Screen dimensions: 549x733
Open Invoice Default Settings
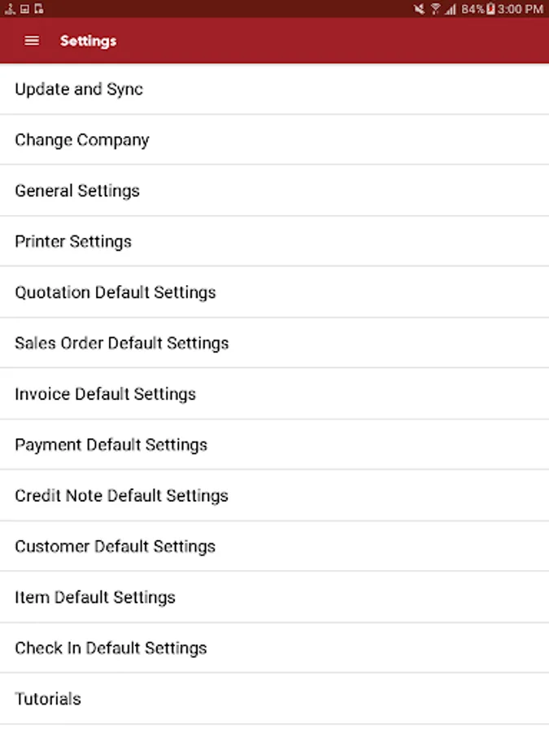click(106, 394)
